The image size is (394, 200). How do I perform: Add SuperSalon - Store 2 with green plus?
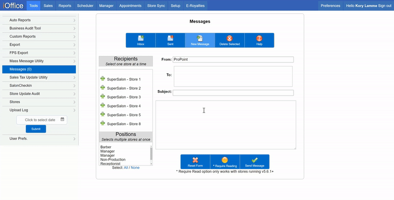[102, 88]
